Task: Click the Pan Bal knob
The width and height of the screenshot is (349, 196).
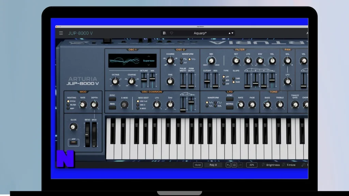Action: click(288, 61)
